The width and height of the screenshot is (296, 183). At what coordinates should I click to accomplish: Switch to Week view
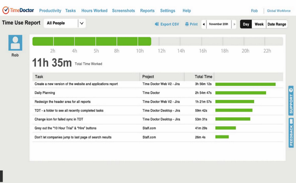(259, 24)
